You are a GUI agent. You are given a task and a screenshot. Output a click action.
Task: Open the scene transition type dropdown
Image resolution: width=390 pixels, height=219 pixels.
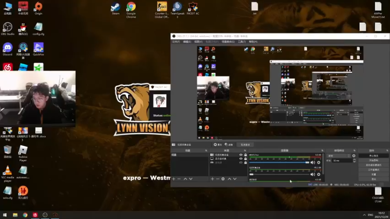click(x=339, y=156)
